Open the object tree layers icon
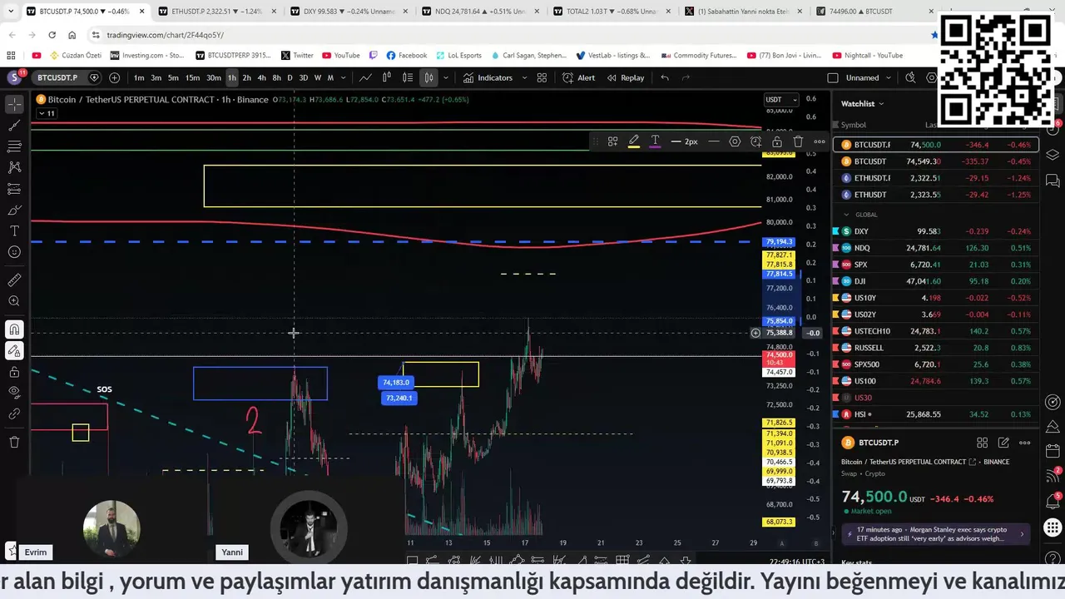This screenshot has height=599, width=1065. [x=1053, y=155]
